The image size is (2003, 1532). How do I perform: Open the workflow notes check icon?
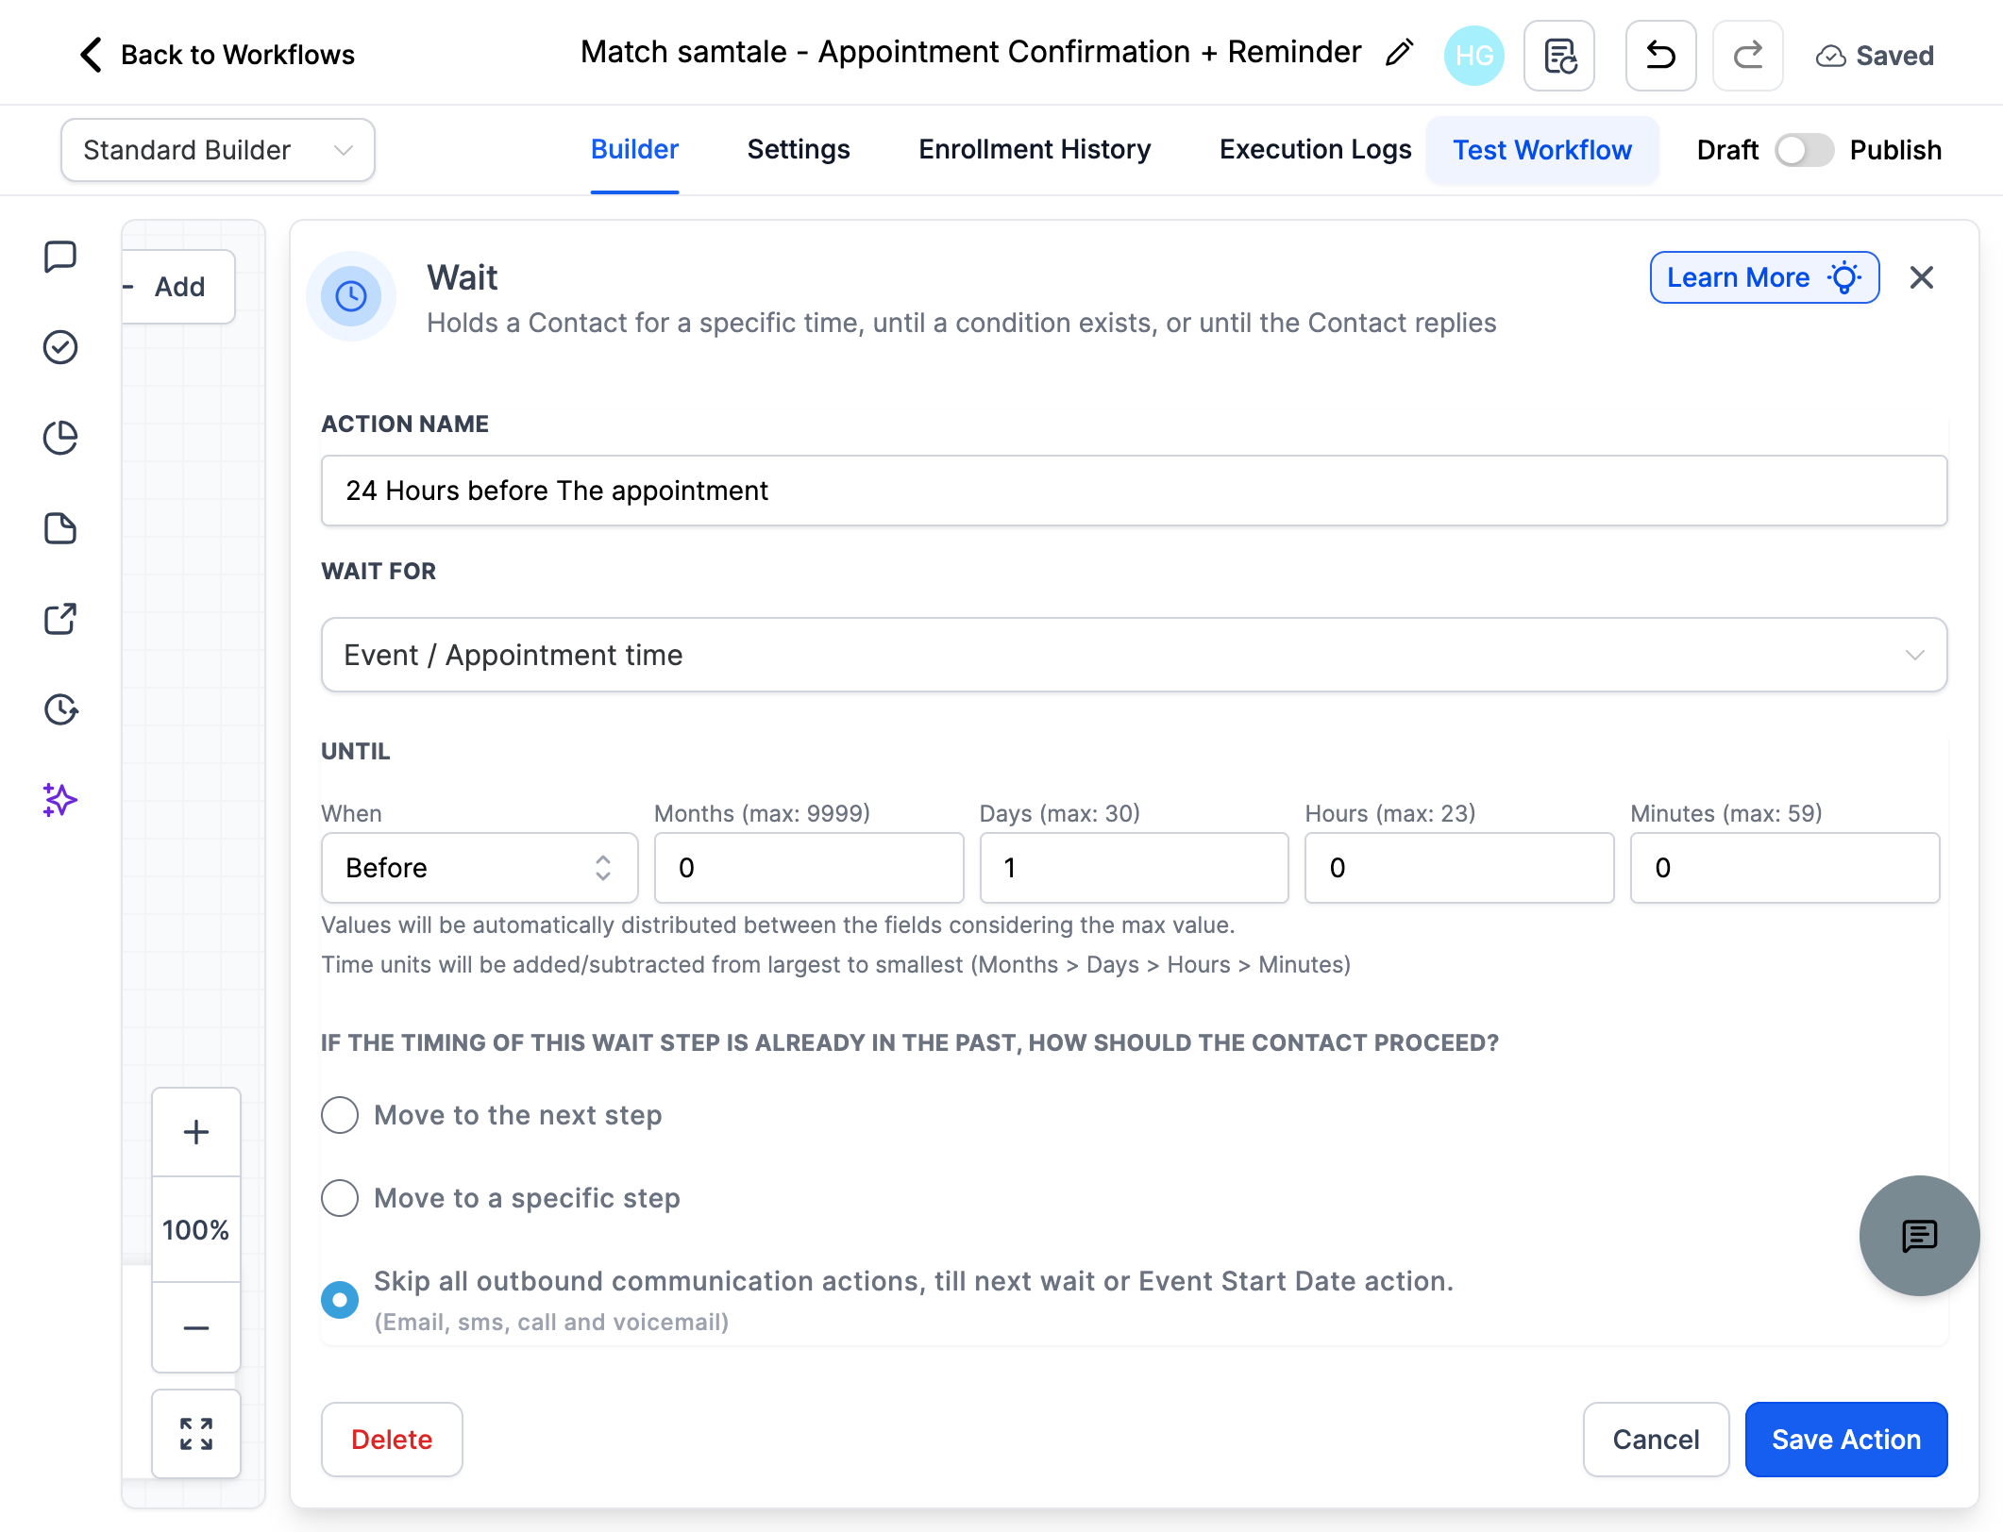1559,56
